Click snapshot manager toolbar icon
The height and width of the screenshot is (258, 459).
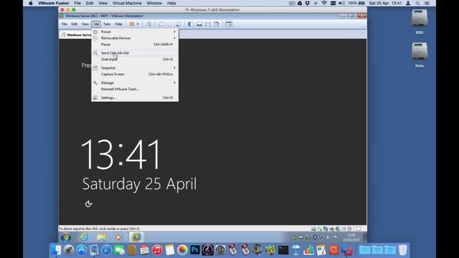click(179, 24)
